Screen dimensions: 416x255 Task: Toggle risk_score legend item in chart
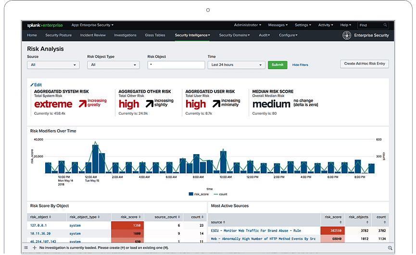199,194
